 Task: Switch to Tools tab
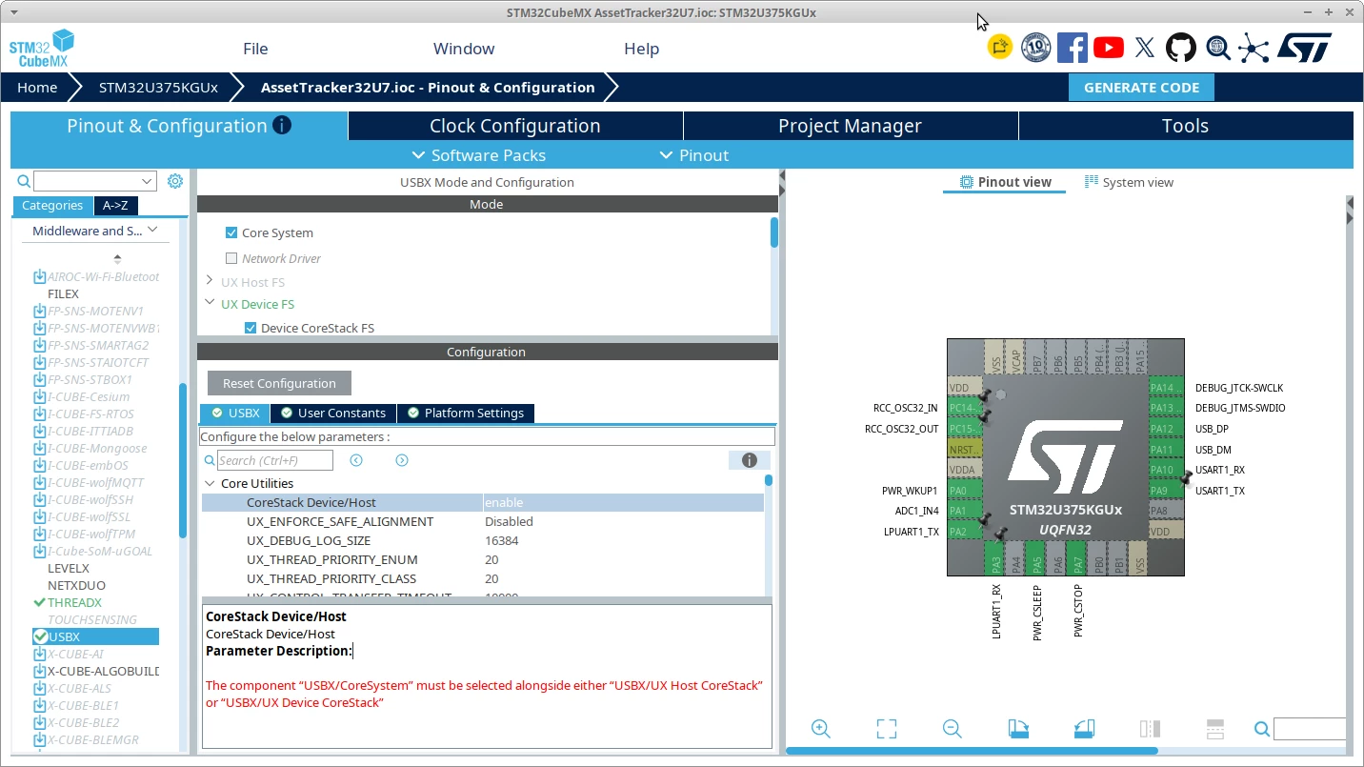point(1186,126)
